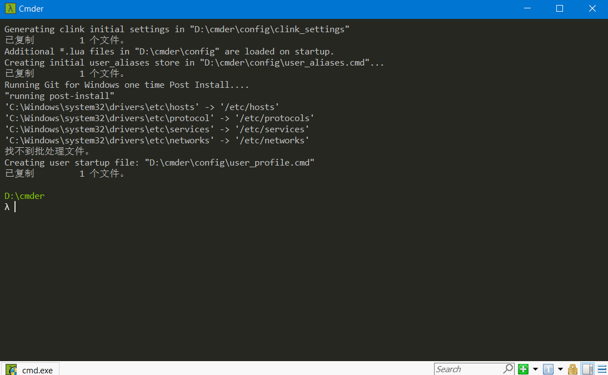
Task: Open the hamburger settings menu
Action: coord(601,369)
